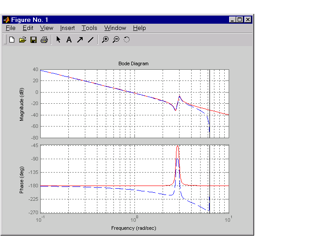Open the Insert menu

pos(67,28)
